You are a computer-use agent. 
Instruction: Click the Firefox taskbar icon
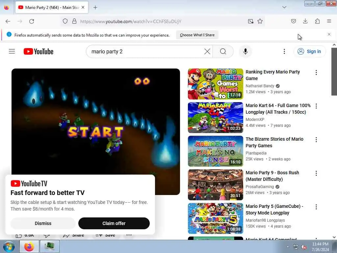coord(29,246)
